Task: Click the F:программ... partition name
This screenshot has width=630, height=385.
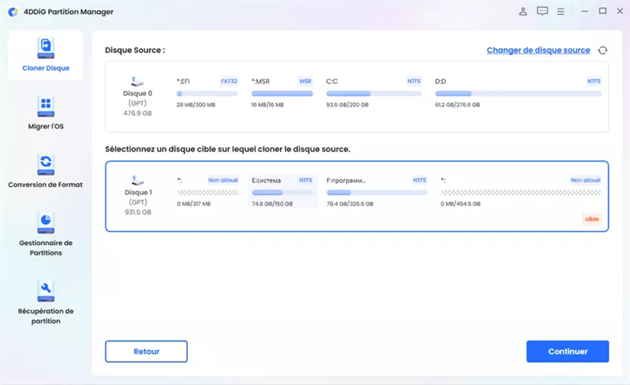Action: (346, 180)
